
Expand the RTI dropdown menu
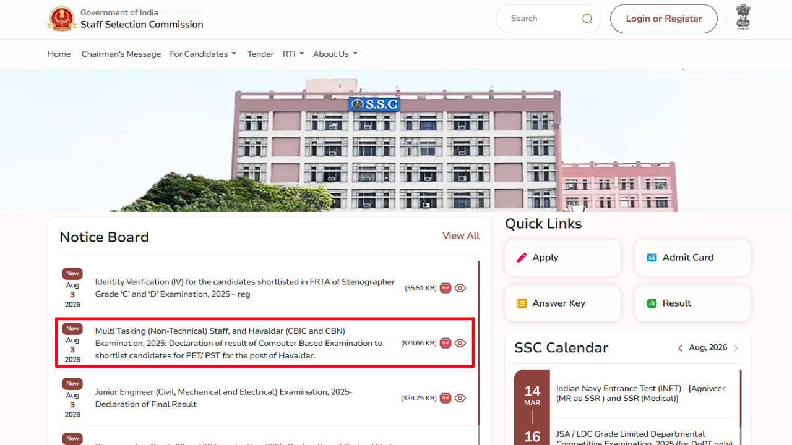click(x=293, y=54)
